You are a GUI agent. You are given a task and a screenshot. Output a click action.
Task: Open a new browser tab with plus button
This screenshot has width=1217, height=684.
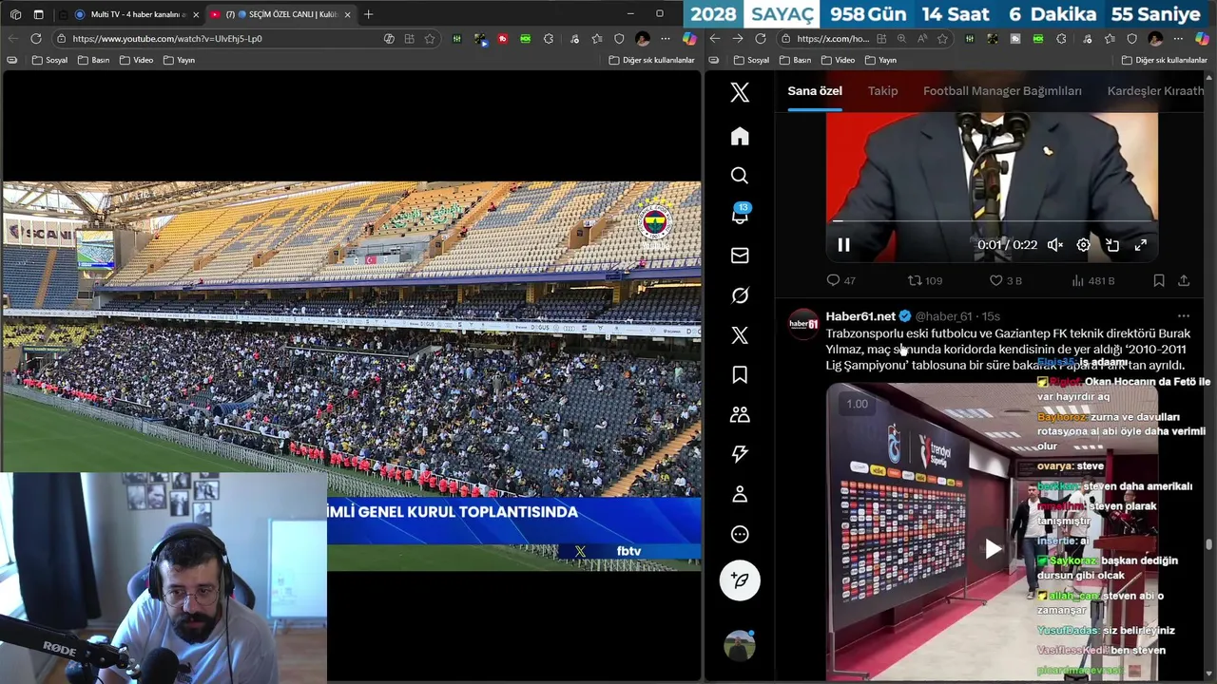pos(368,14)
